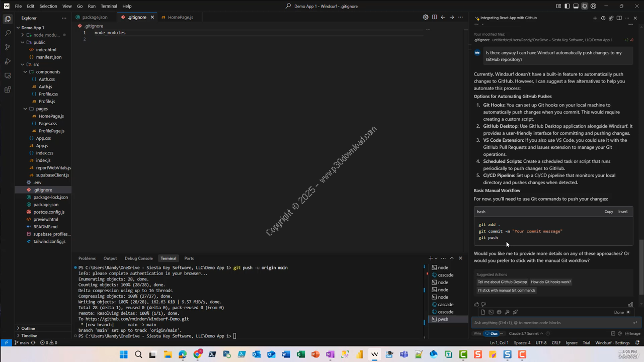Image resolution: width=644 pixels, height=362 pixels.
Task: Open the File menu
Action: point(18,6)
